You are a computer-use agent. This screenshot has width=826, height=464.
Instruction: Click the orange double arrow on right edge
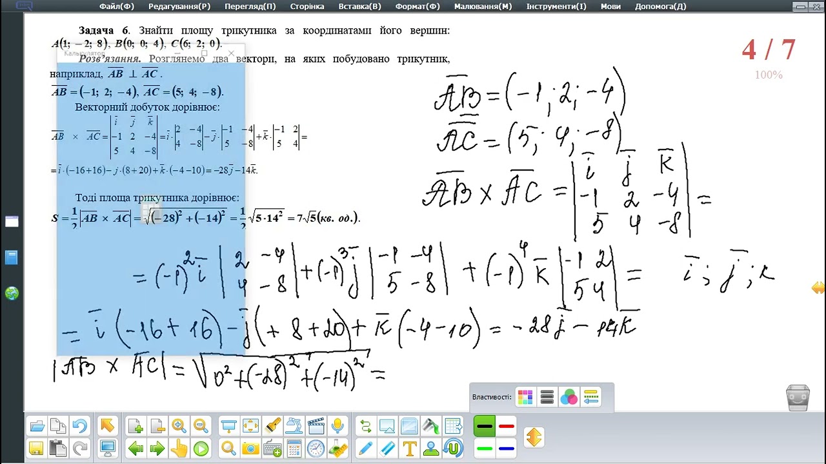pyautogui.click(x=818, y=287)
